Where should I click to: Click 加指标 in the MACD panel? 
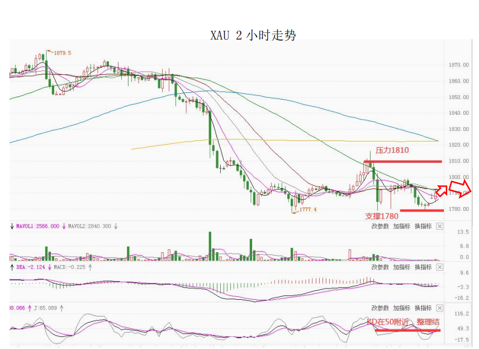click(x=401, y=267)
